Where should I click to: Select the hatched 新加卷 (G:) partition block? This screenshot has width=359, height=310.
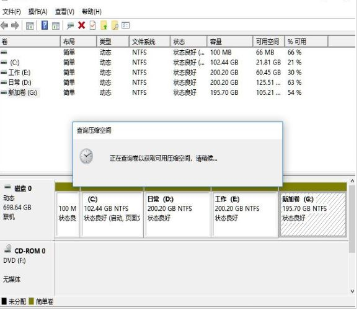[x=312, y=214]
